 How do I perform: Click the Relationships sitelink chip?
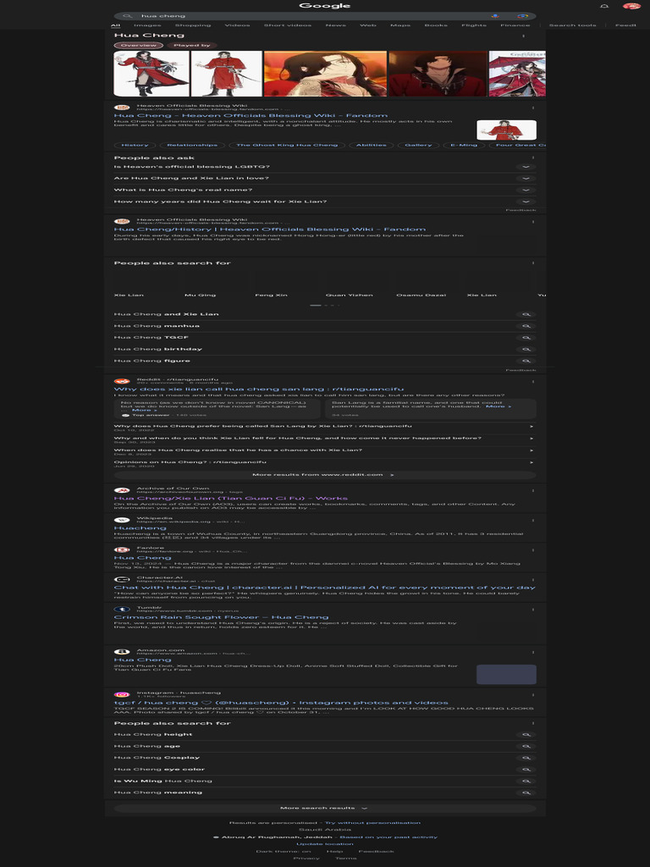pyautogui.click(x=192, y=145)
